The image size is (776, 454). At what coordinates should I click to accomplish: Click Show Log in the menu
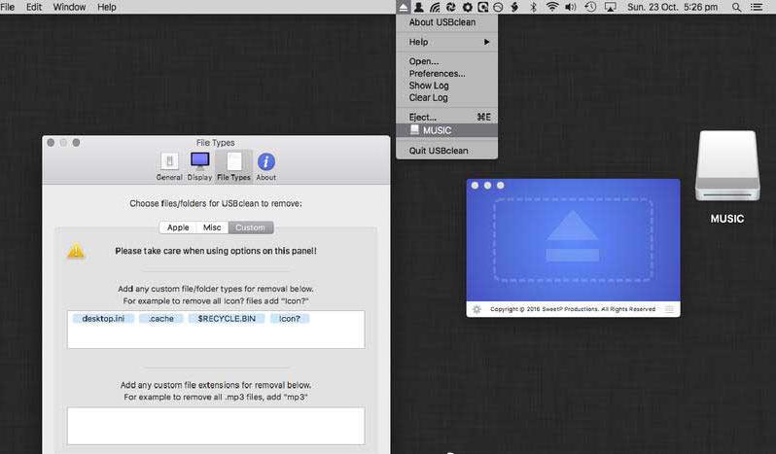pyautogui.click(x=429, y=86)
